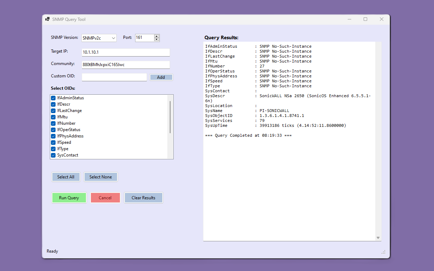
Task: Toggle the IfLastChange checkbox
Action: (53, 111)
